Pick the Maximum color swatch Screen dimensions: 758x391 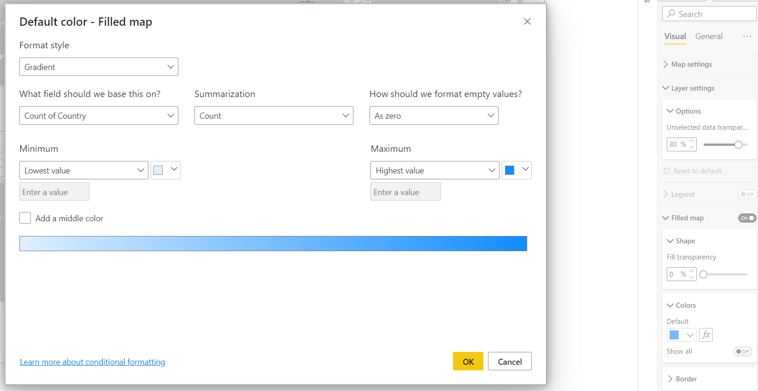(510, 170)
